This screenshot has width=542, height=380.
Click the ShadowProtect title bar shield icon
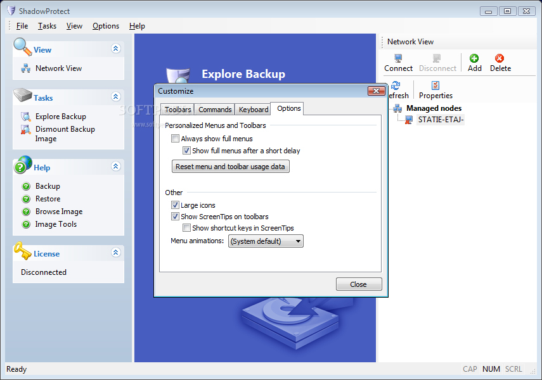coord(11,11)
